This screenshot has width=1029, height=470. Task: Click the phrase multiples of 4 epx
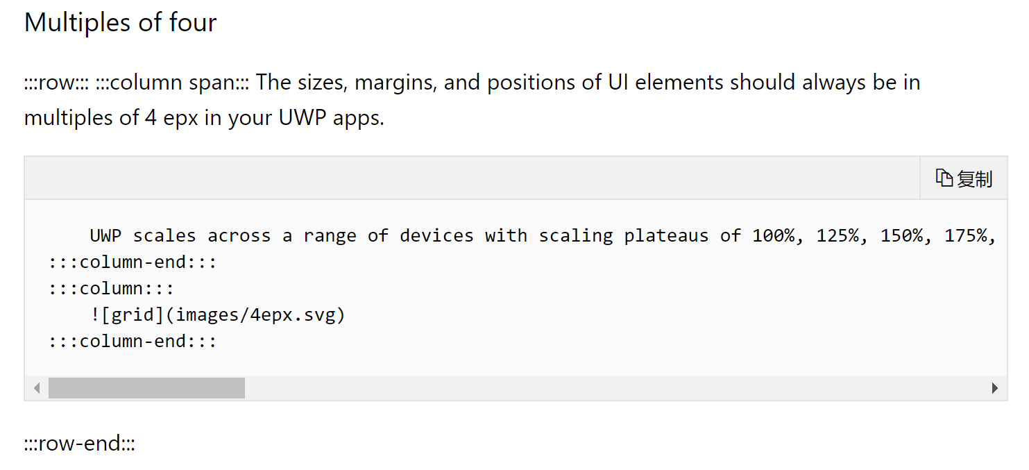tap(111, 117)
